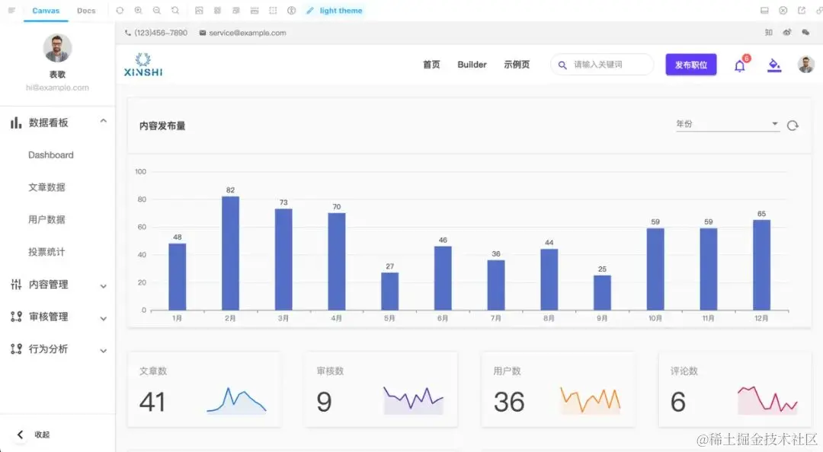
Task: Toggle the sidebar collapse with 收起
Action: 34,434
